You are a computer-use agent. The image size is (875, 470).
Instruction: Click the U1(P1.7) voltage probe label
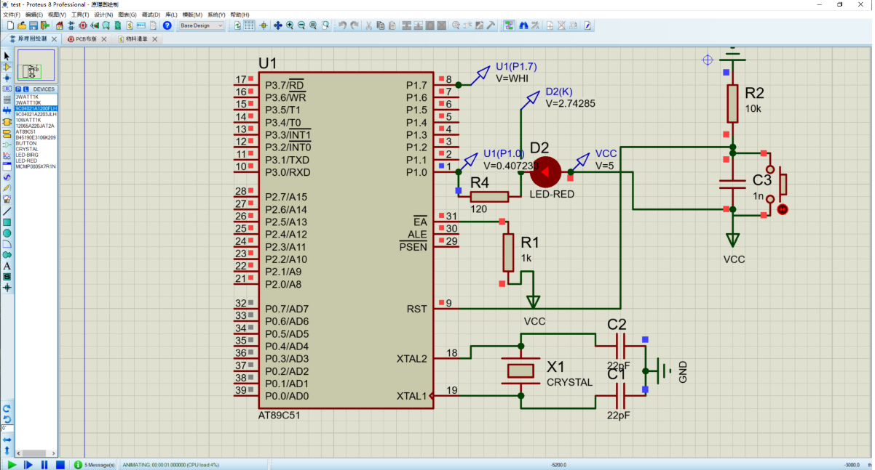(x=516, y=66)
